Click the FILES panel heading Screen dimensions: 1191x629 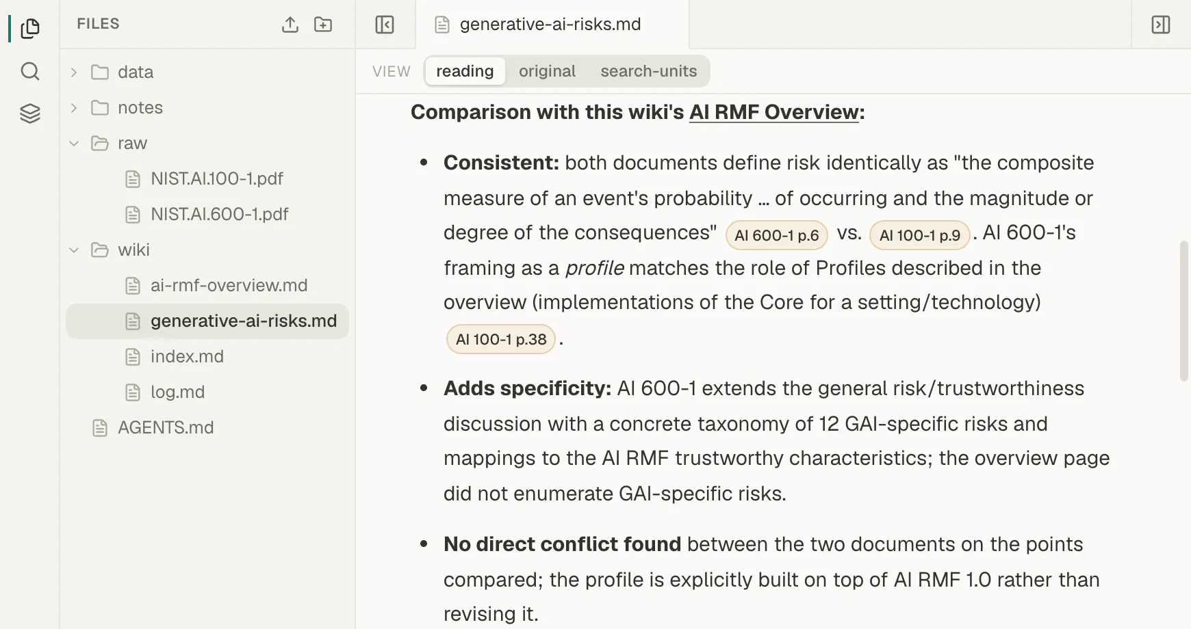tap(98, 24)
